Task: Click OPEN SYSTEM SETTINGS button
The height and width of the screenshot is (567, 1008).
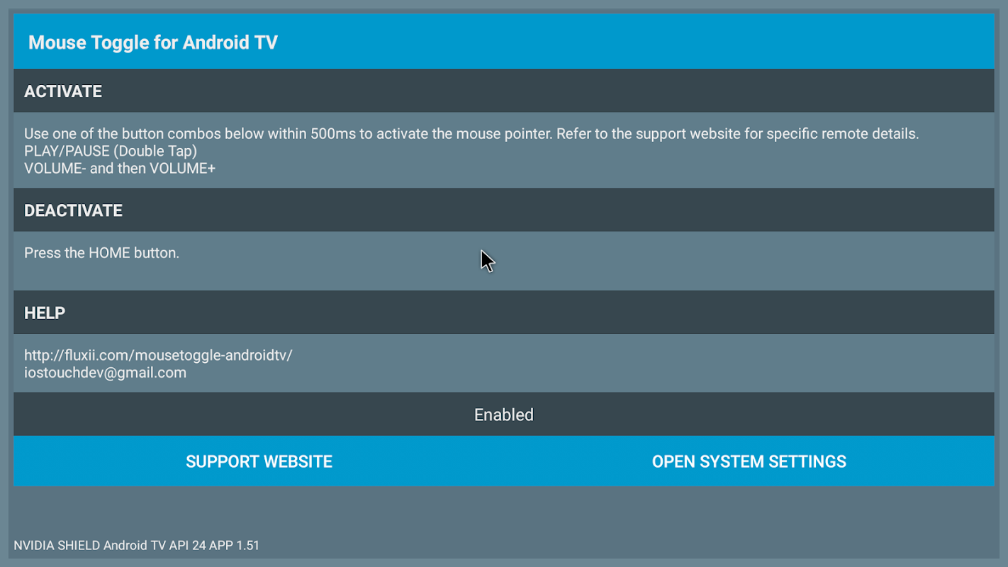Action: point(749,461)
